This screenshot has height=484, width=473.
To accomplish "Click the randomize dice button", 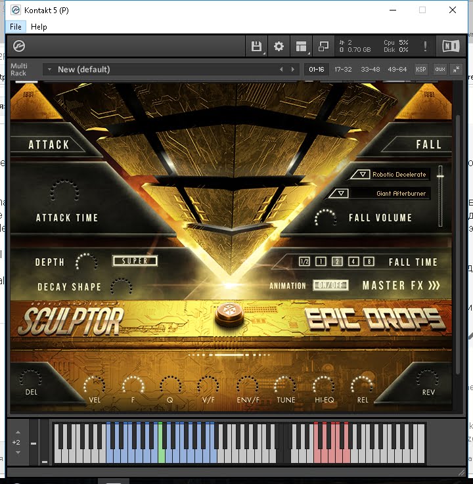I will (x=230, y=314).
